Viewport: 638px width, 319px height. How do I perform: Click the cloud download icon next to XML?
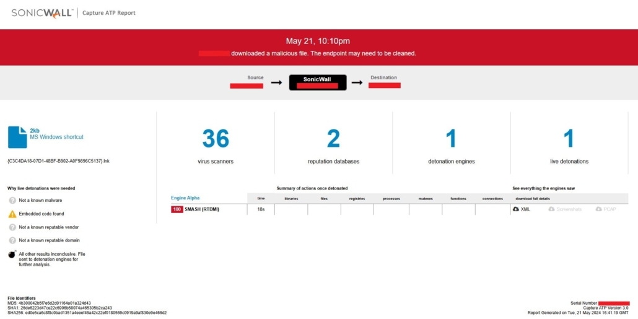pyautogui.click(x=516, y=209)
